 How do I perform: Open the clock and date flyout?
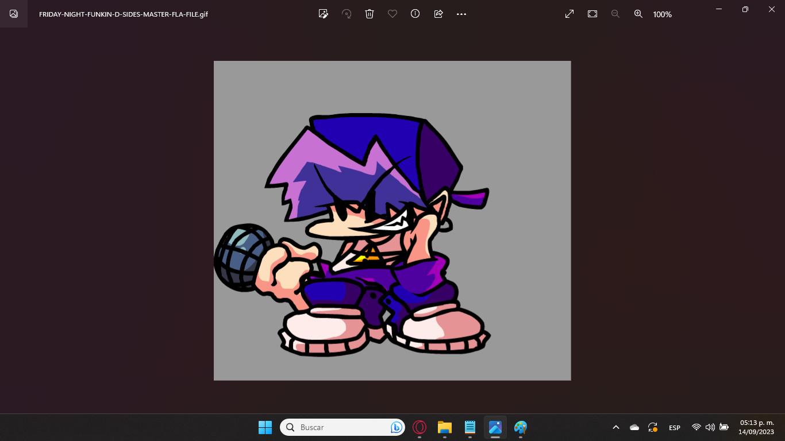(756, 427)
